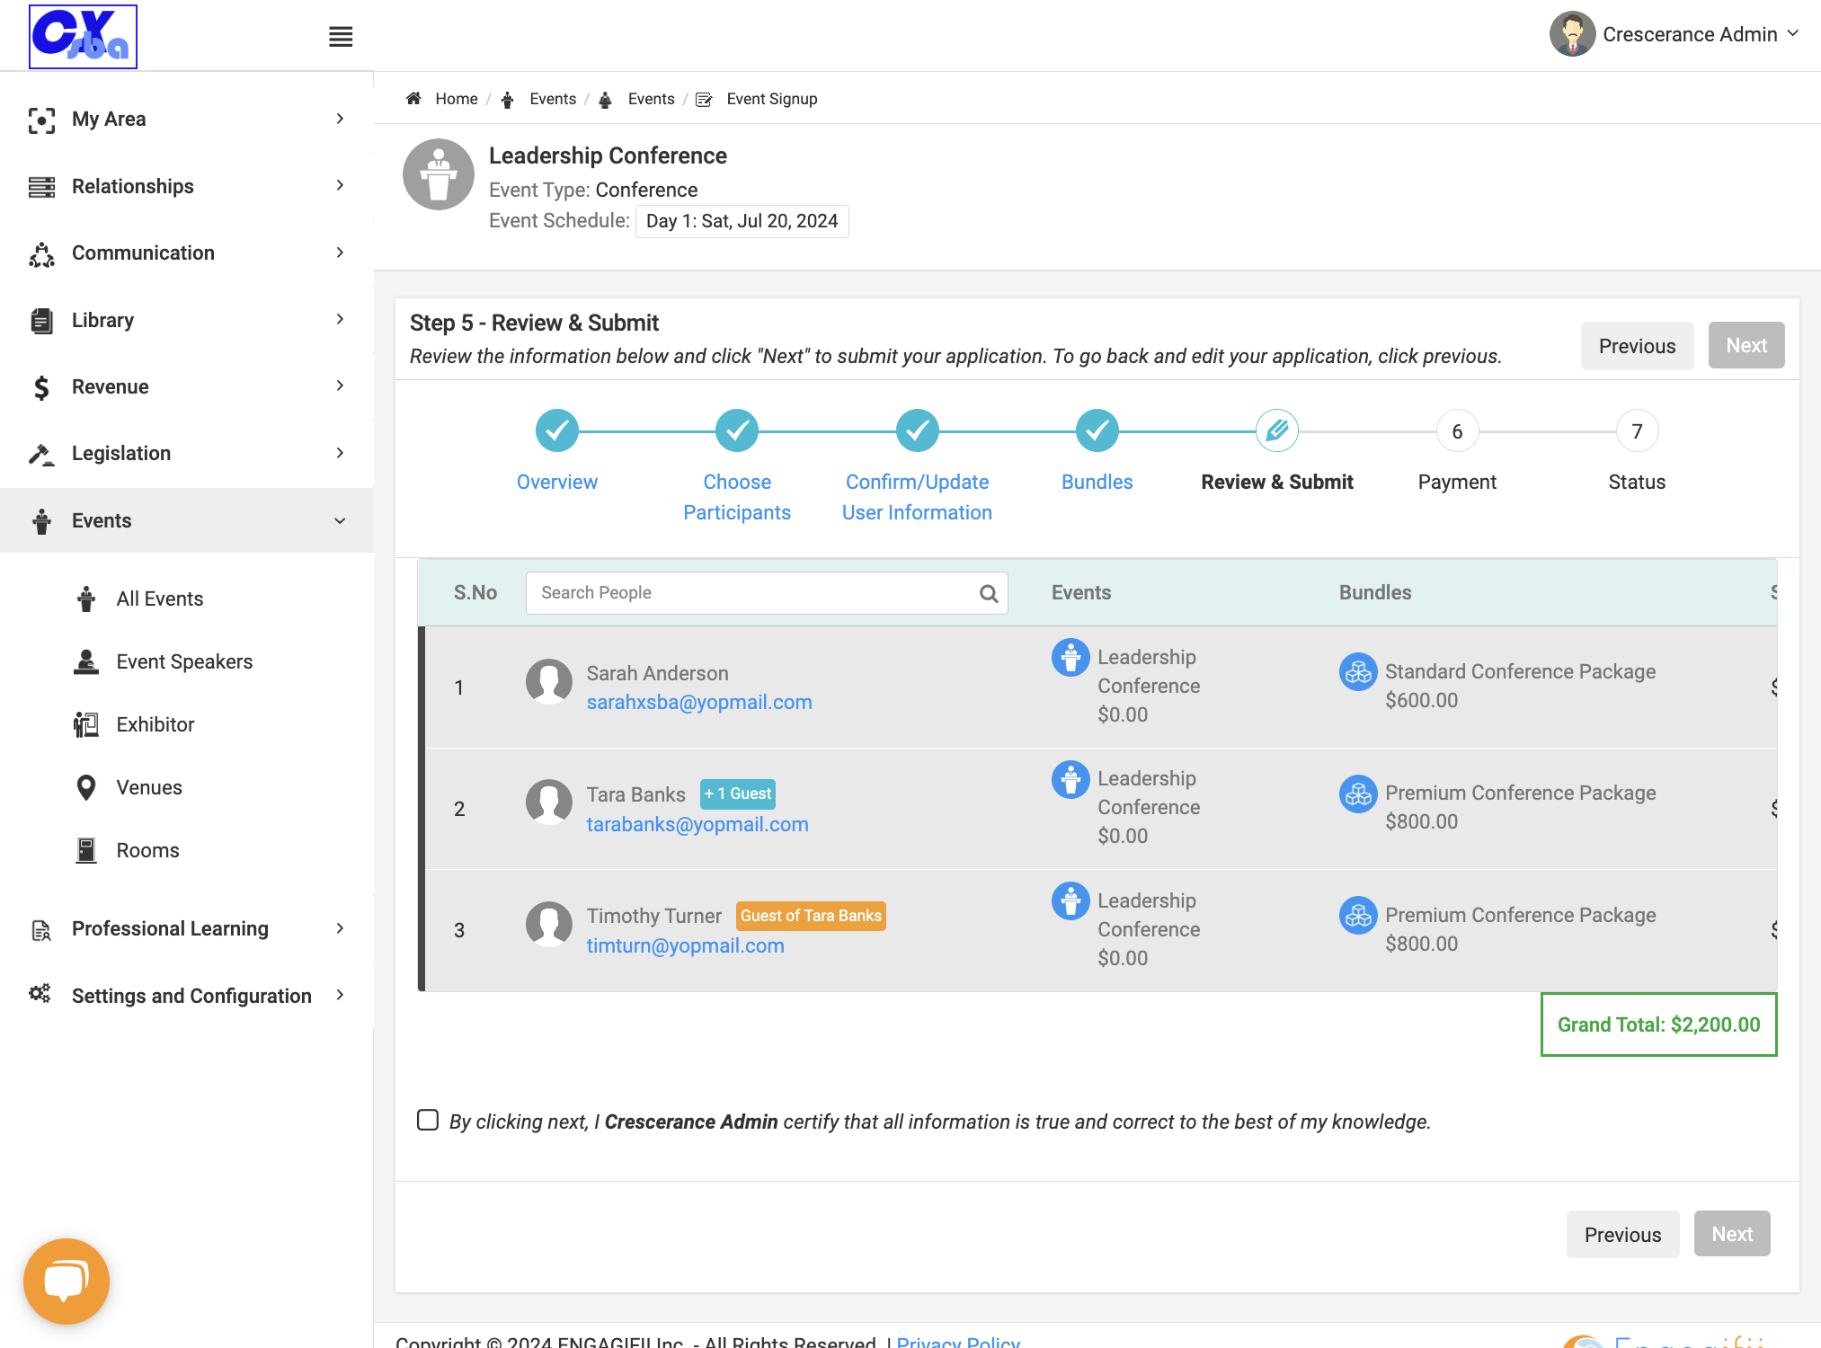1821x1348 pixels.
Task: Click the top Previous button
Action: (x=1637, y=346)
